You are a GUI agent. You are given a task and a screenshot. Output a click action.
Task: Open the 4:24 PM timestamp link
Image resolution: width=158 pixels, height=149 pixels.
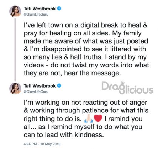30,144
